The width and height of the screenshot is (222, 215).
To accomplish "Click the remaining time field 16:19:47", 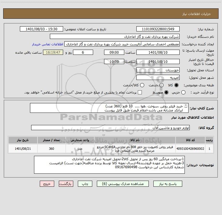I will pos(53,52).
